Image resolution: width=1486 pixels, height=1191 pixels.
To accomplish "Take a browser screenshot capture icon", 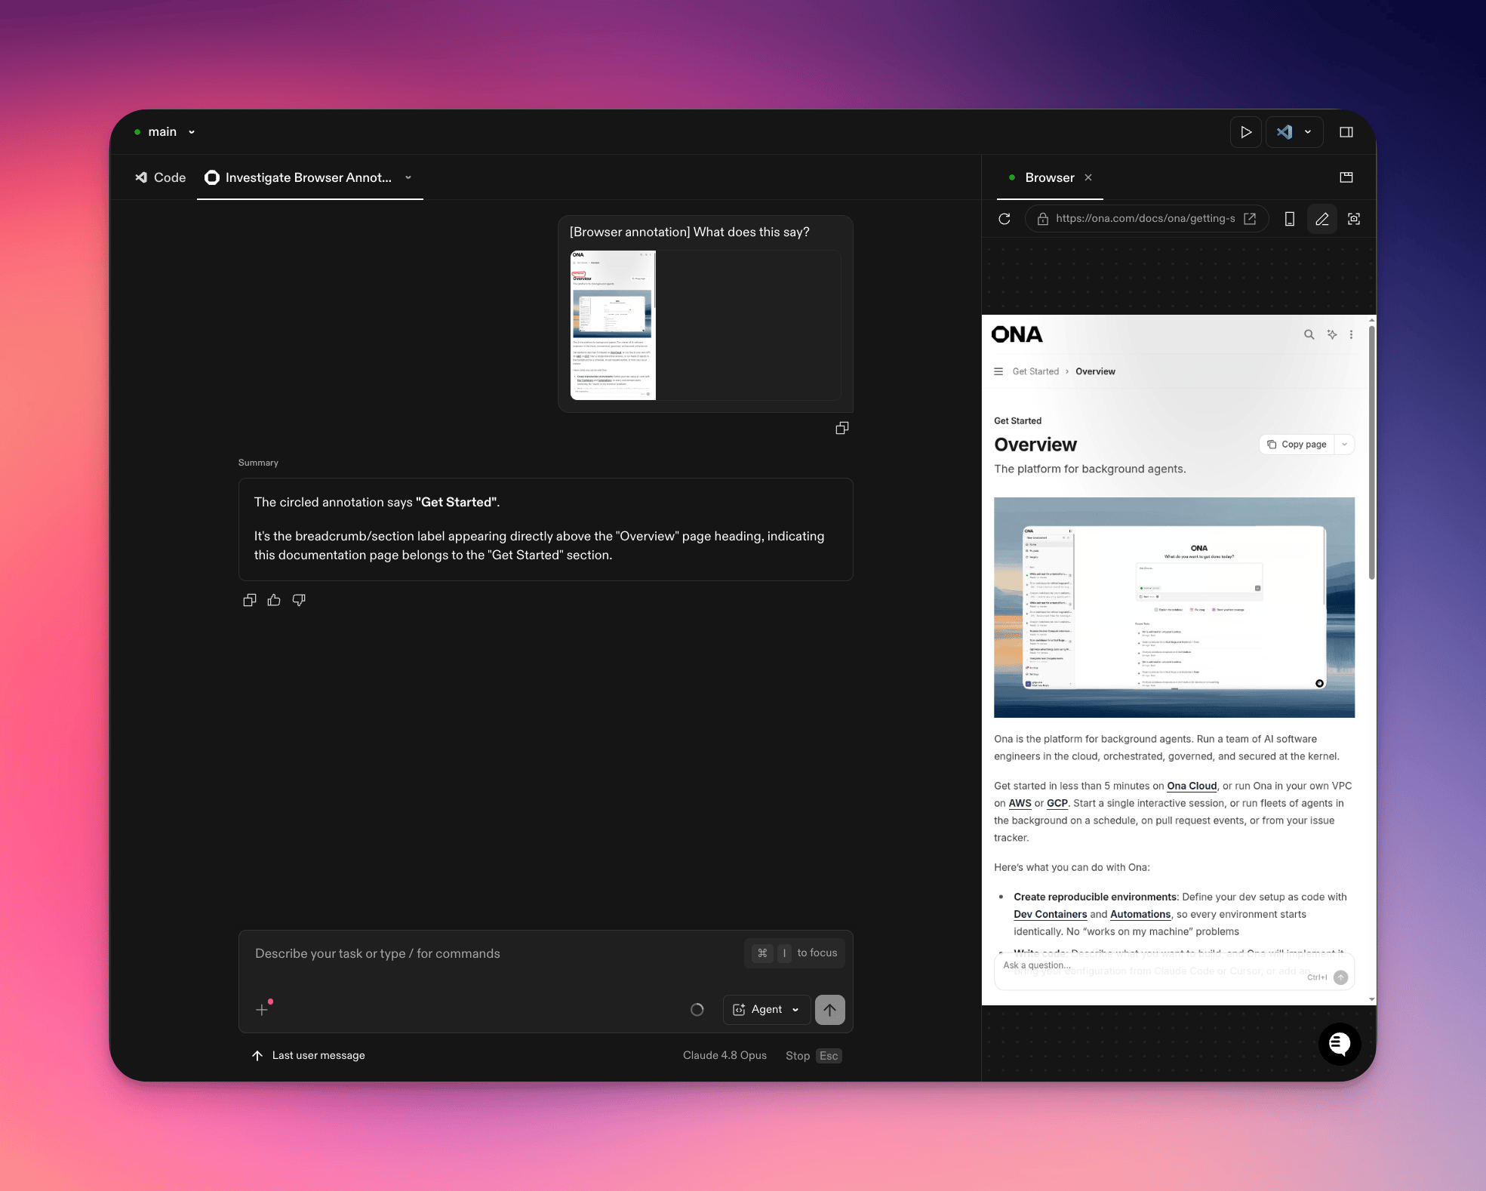I will click(x=1354, y=219).
